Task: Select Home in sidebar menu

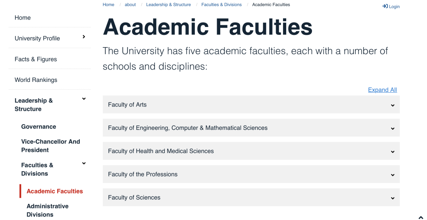Action: (x=23, y=18)
